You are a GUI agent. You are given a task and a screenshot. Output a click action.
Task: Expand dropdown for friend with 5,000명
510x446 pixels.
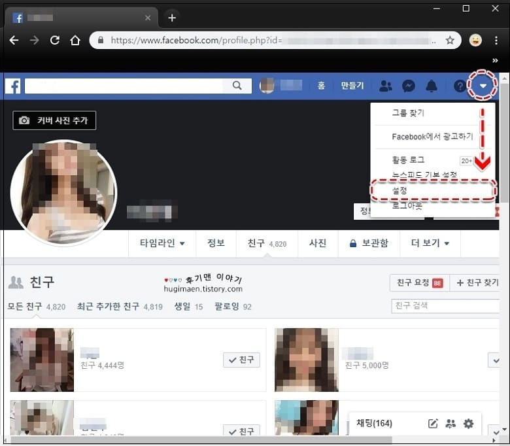pos(495,360)
